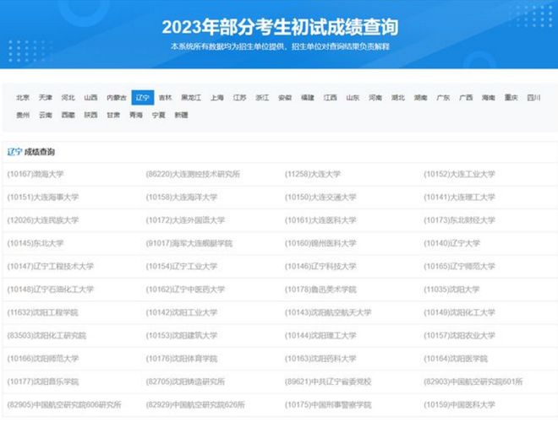Select the (10145)东北大学 link

pos(36,243)
